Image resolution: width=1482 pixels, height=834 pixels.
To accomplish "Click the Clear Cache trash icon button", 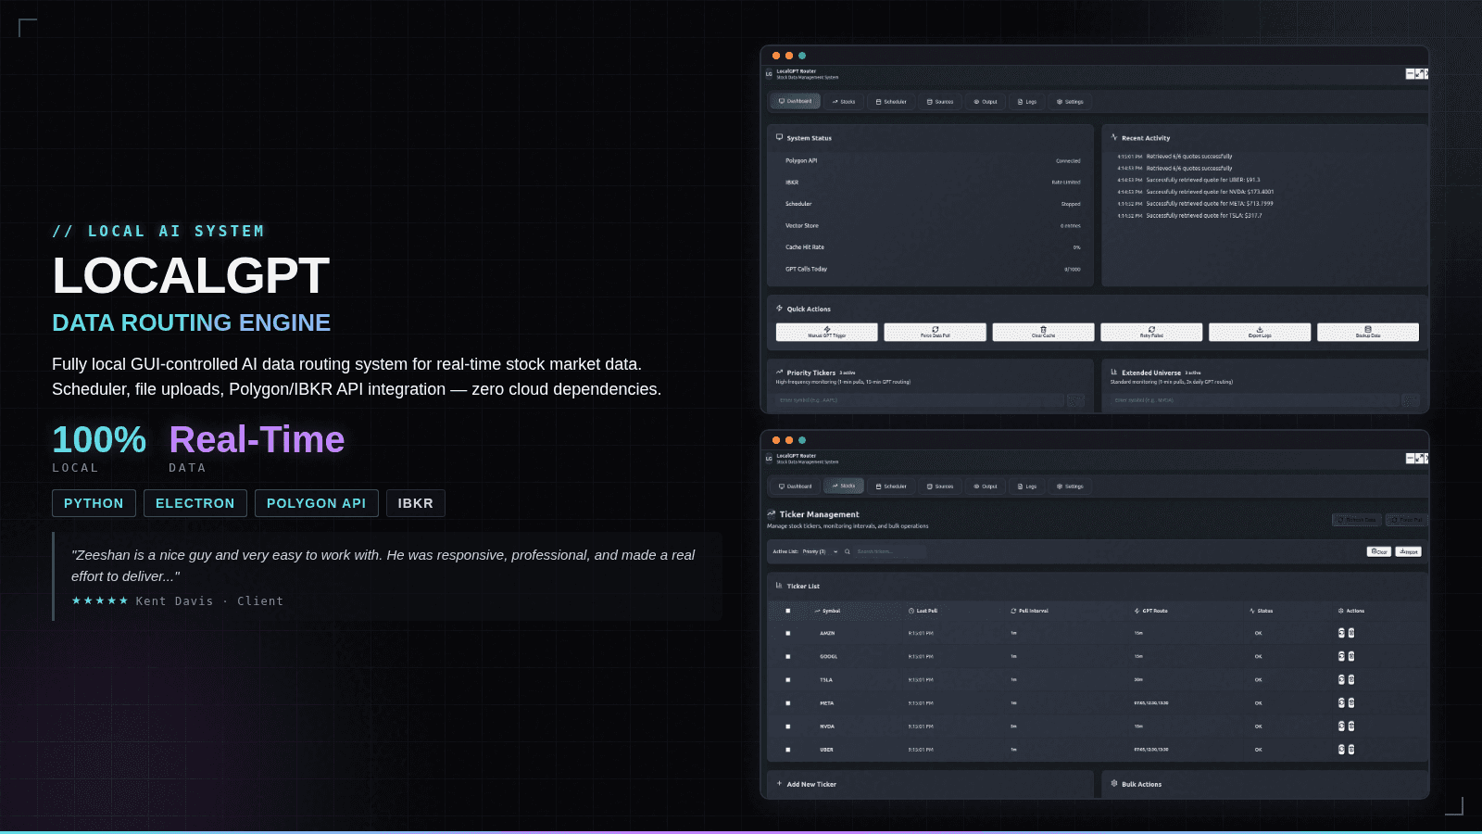I will point(1043,332).
